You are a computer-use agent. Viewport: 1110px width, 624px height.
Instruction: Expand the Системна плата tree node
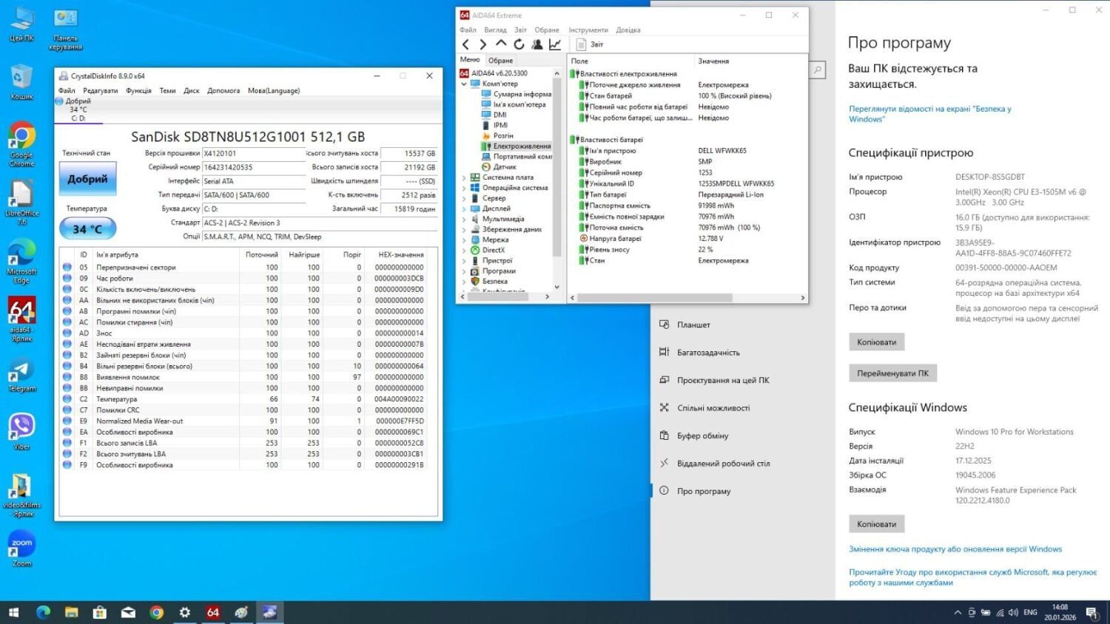464,177
